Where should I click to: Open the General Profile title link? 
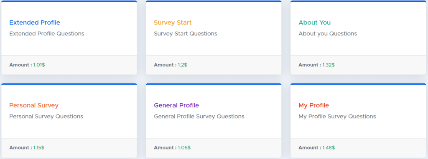coord(176,105)
